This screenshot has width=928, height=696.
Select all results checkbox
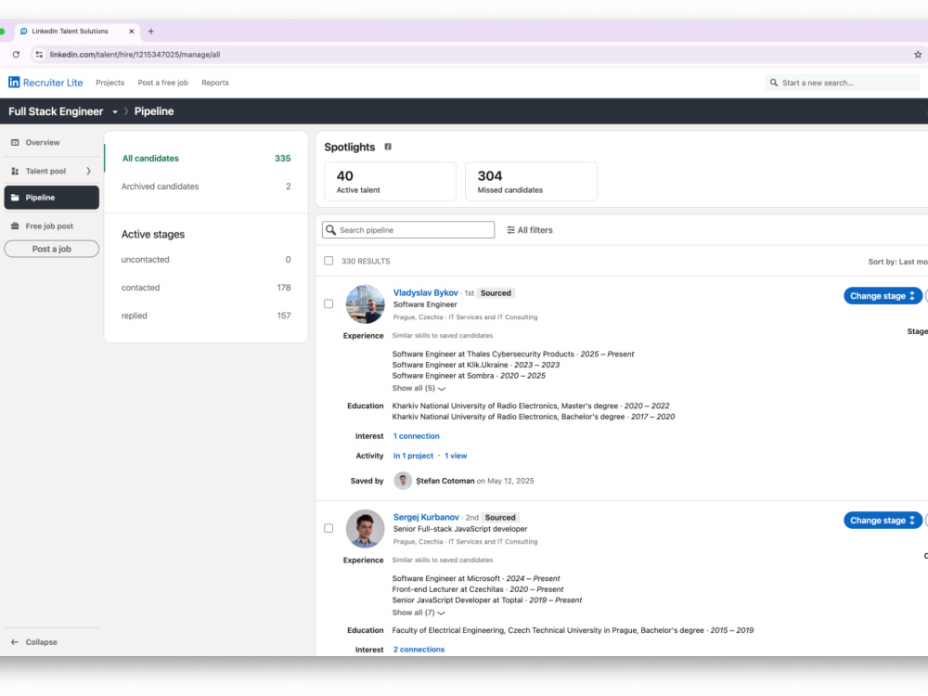[x=329, y=261]
